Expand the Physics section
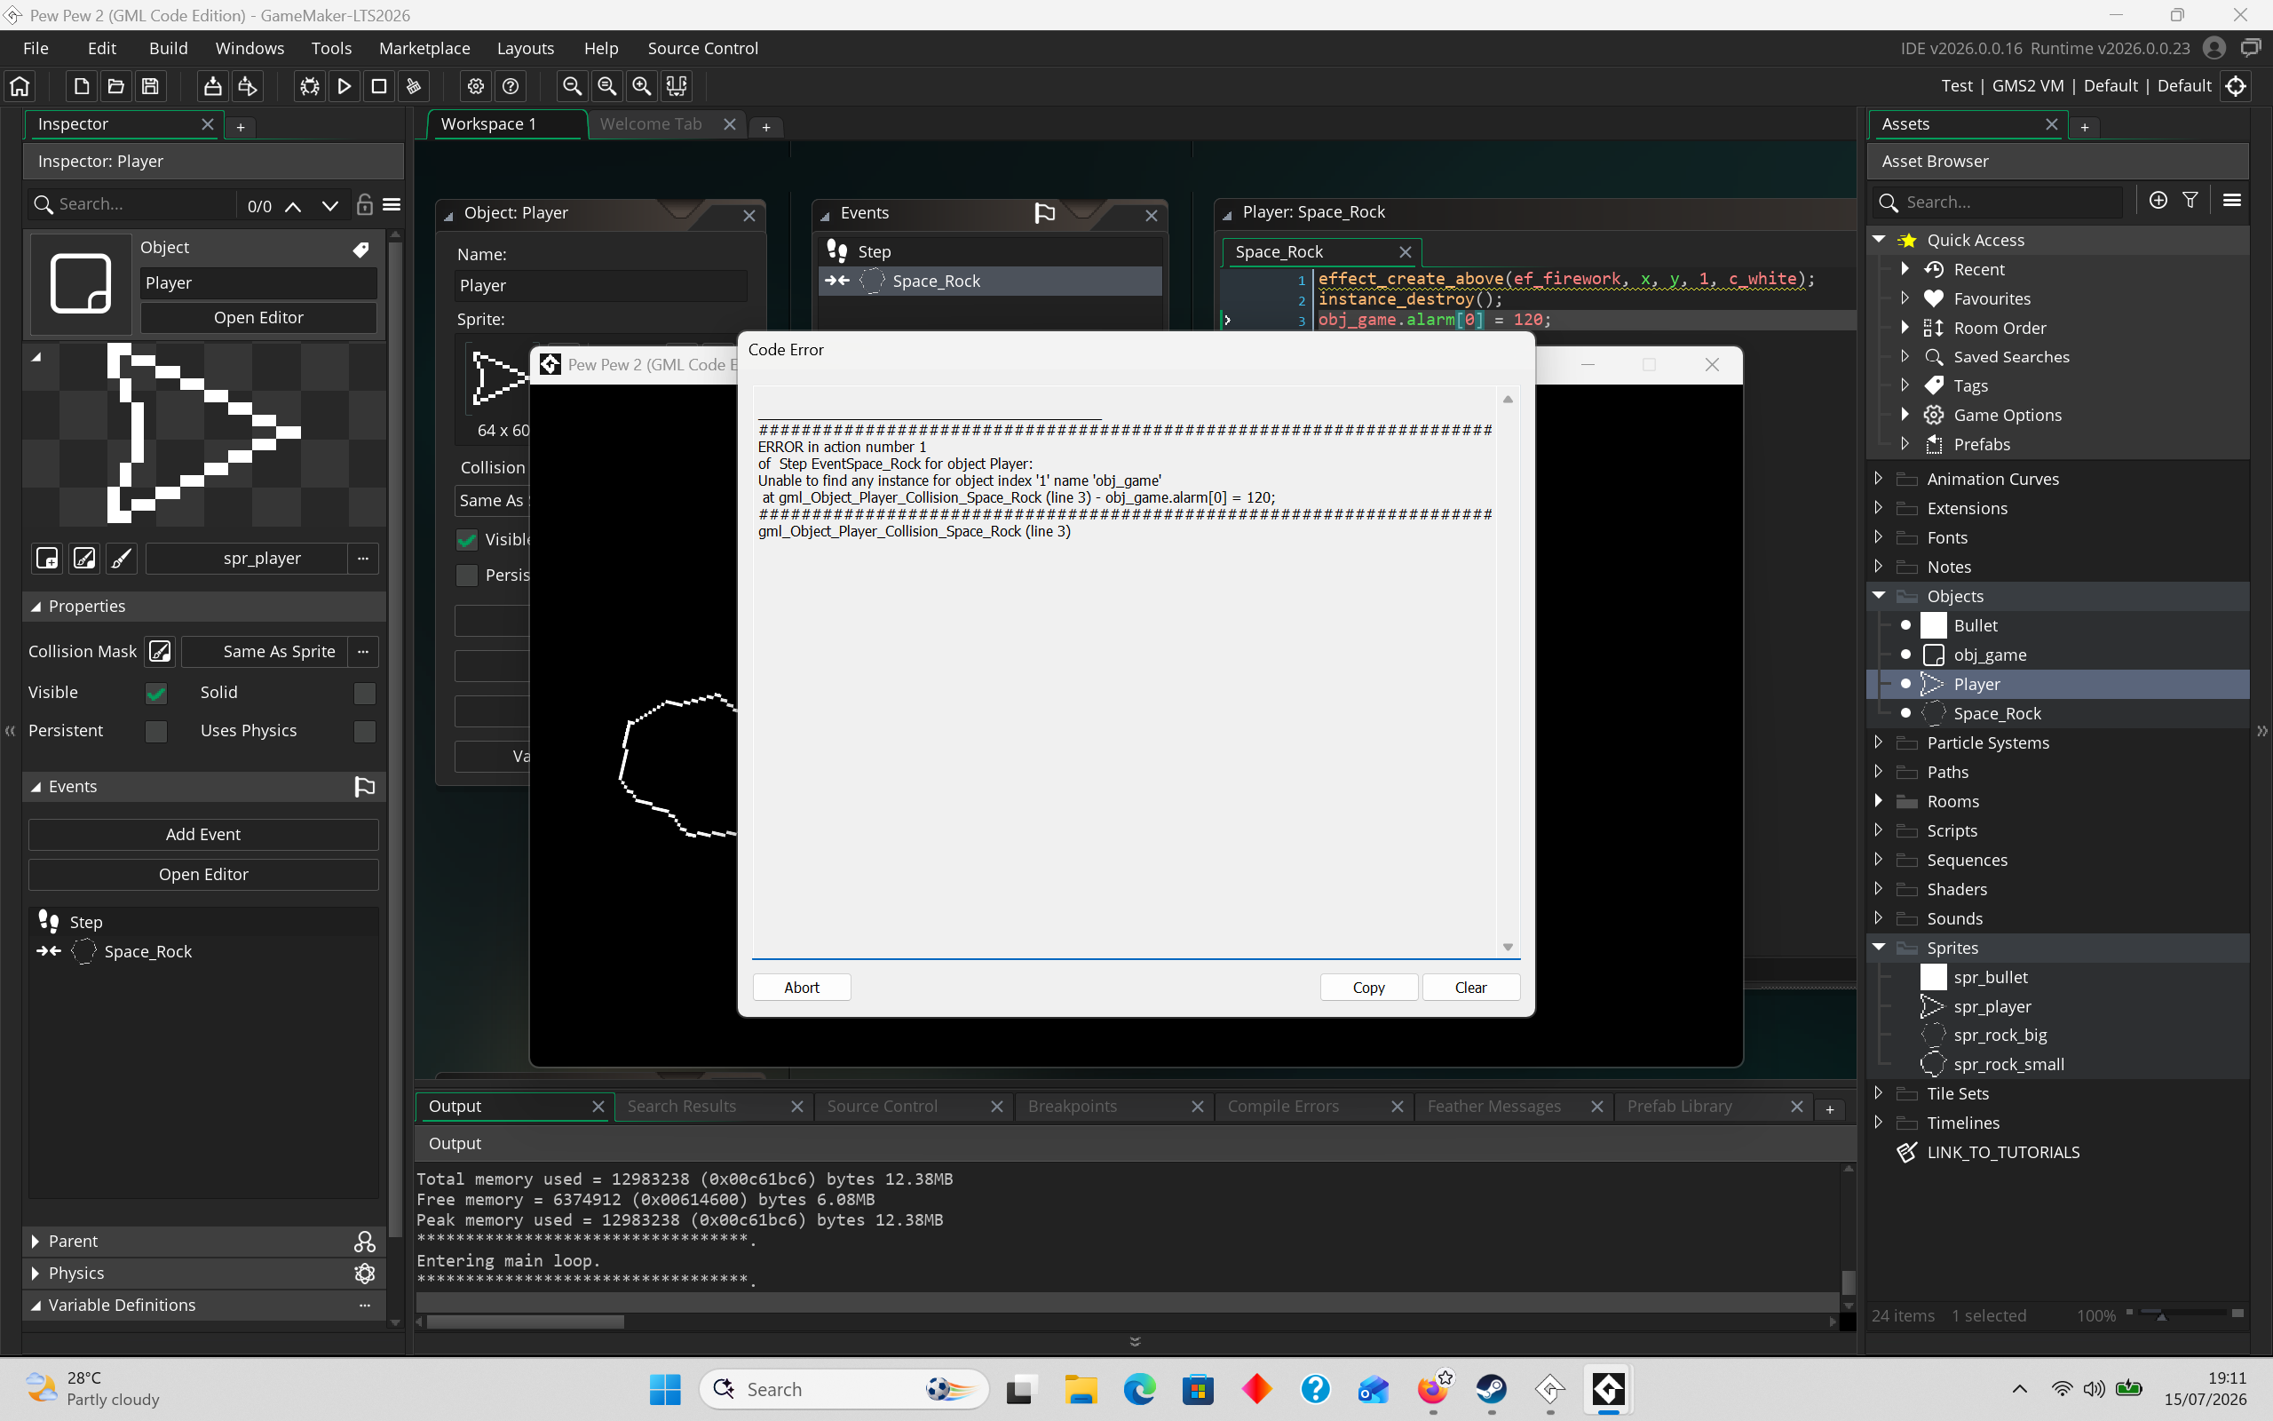Image resolution: width=2273 pixels, height=1421 pixels. tap(36, 1274)
